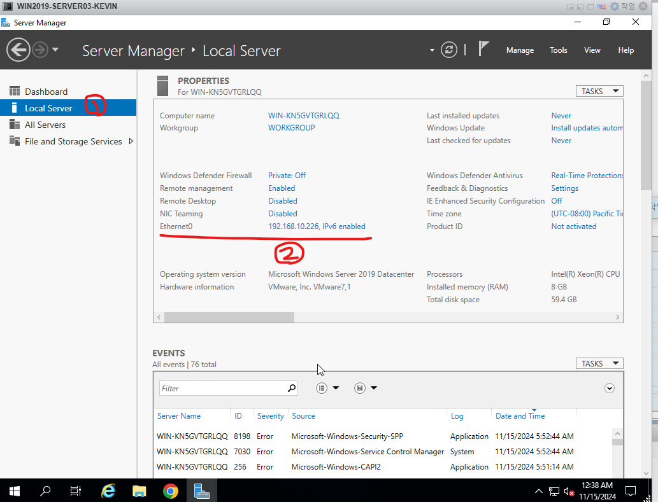Image resolution: width=658 pixels, height=502 pixels.
Task: Open the notifications flag
Action: pos(483,49)
